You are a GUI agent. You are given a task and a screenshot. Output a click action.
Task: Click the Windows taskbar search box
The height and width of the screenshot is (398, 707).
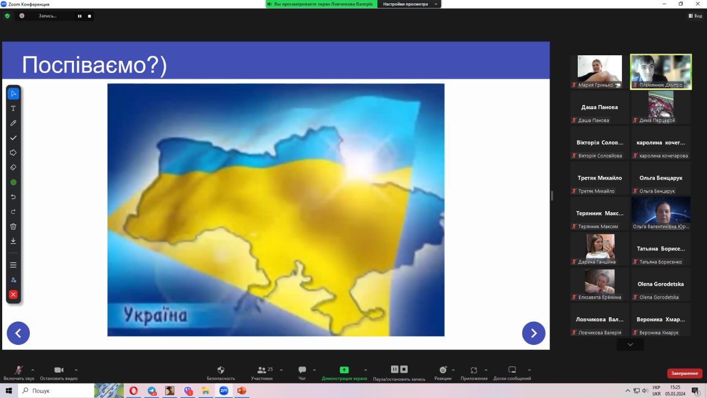[55, 391]
